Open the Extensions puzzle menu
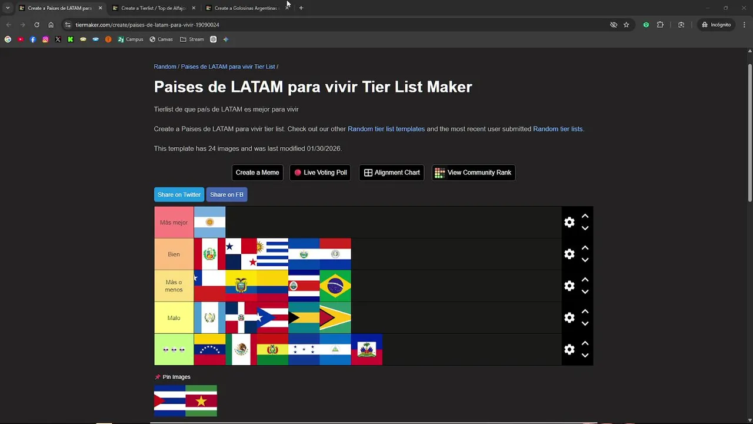This screenshot has height=424, width=753. (660, 25)
